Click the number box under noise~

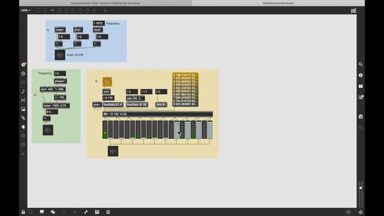click(x=64, y=37)
